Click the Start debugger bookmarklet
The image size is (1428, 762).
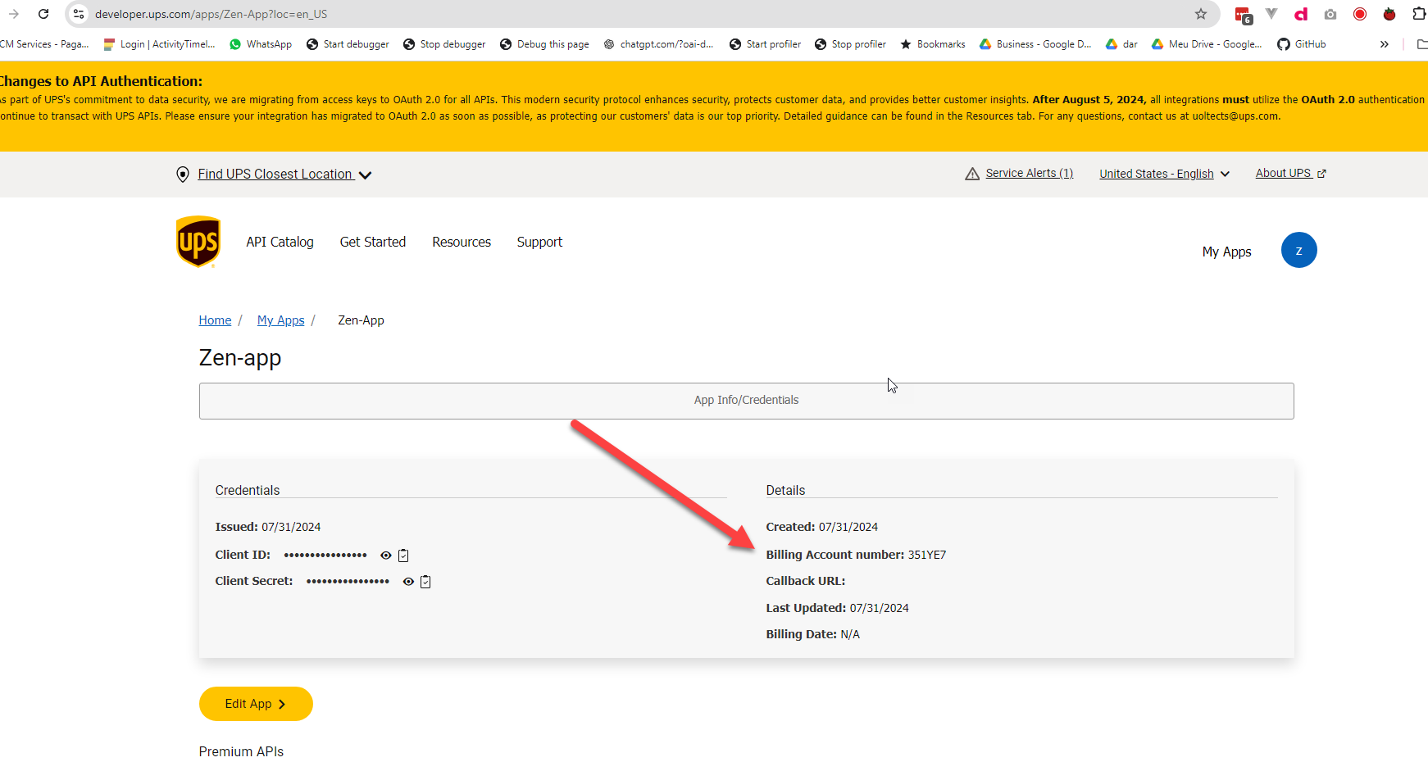pyautogui.click(x=348, y=44)
